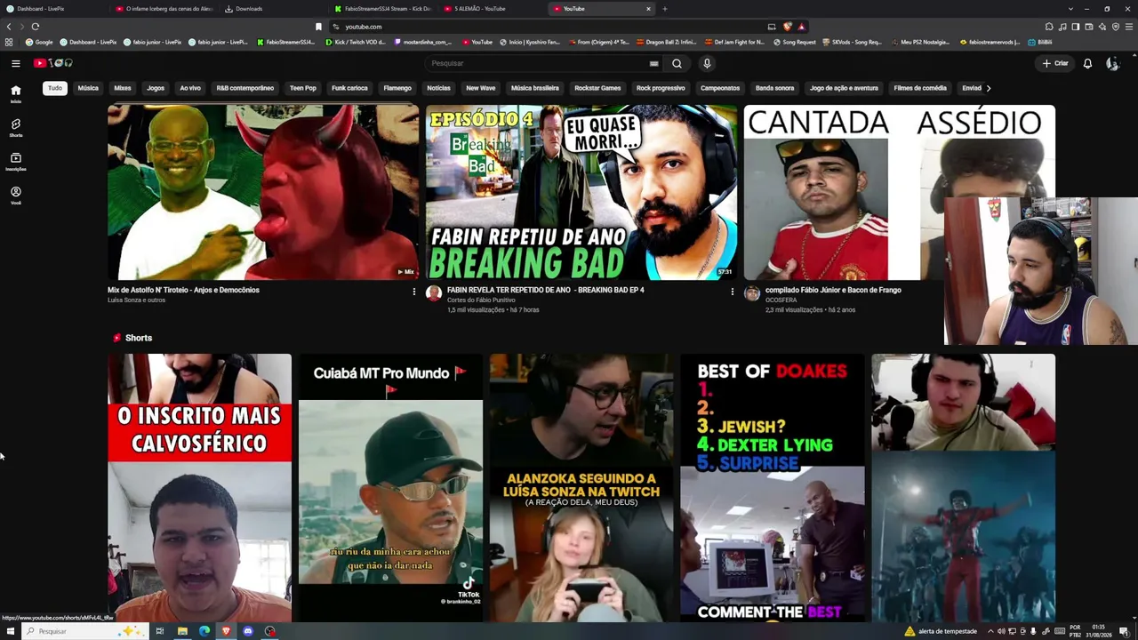The height and width of the screenshot is (640, 1138).
Task: Filter by Jogos chip
Action: coord(156,88)
